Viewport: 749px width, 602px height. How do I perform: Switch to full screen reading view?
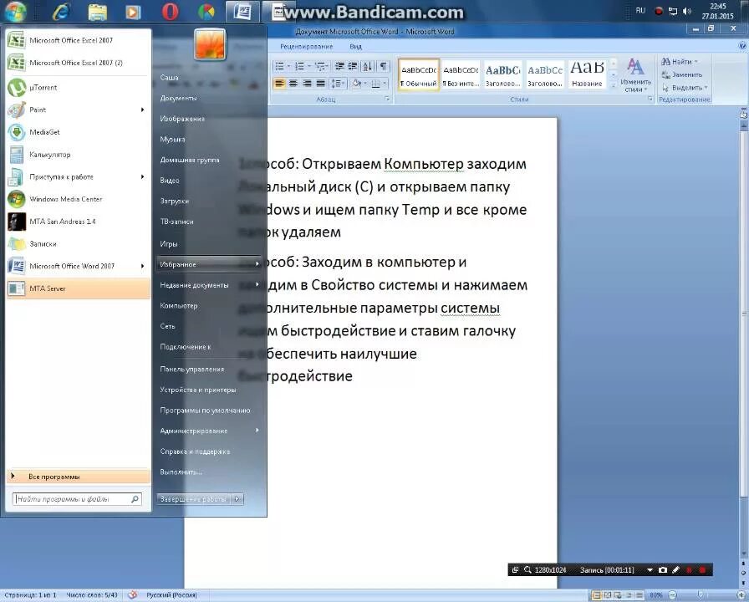(x=607, y=595)
